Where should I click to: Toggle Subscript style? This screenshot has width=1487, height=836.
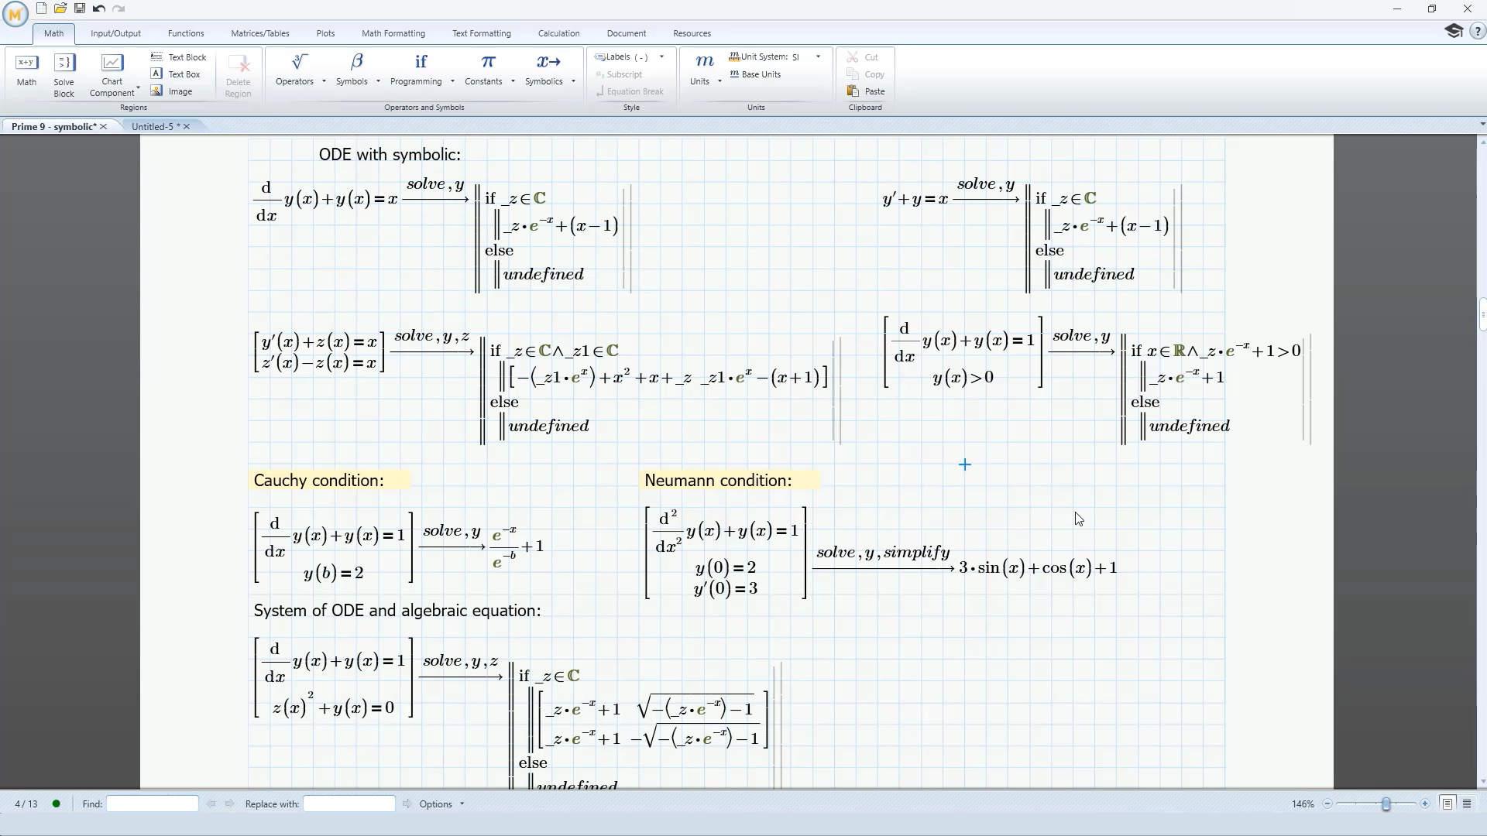click(620, 74)
